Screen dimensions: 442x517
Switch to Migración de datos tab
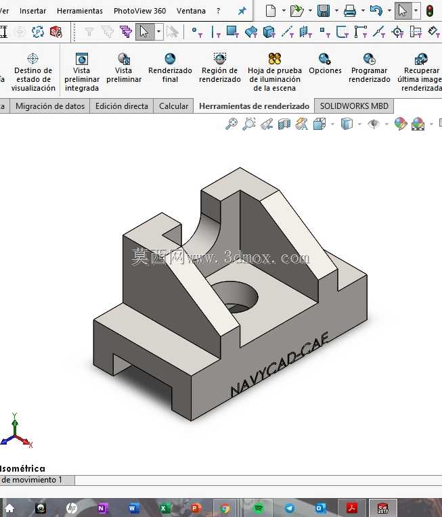(x=50, y=106)
